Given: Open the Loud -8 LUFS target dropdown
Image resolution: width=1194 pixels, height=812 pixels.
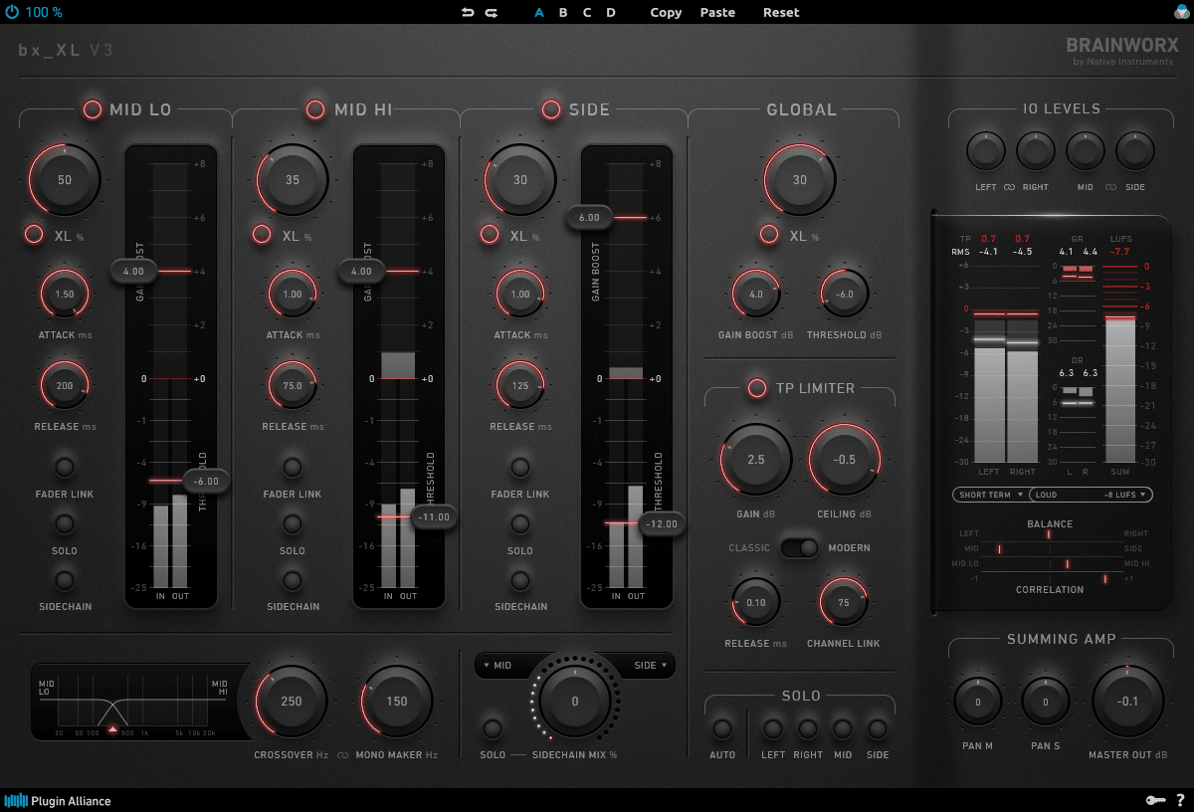Looking at the screenshot, I should 1091,494.
